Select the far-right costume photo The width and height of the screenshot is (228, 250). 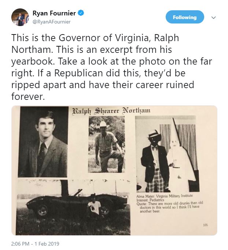[167, 154]
